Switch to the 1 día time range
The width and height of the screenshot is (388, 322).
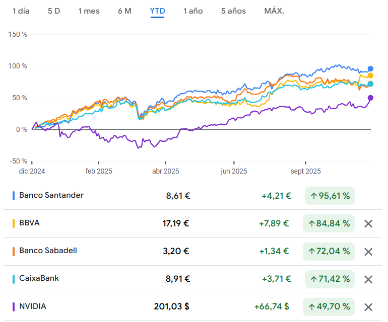(x=21, y=11)
